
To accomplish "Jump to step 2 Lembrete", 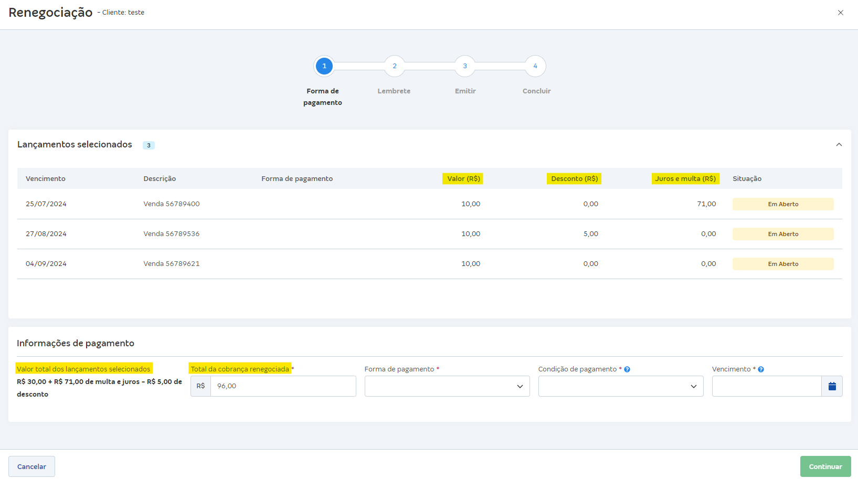I will pyautogui.click(x=395, y=66).
